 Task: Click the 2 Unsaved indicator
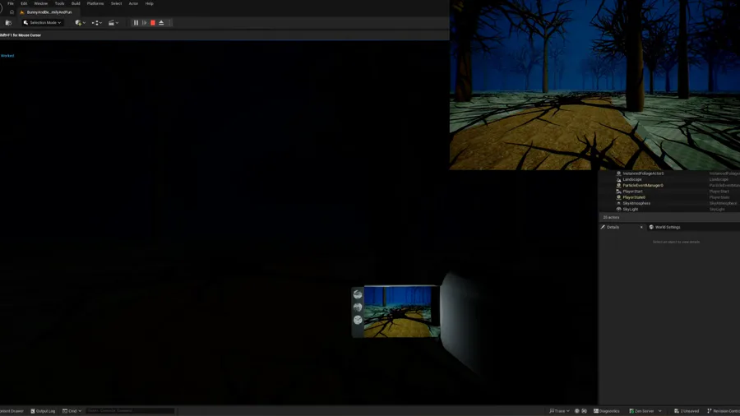(x=687, y=411)
